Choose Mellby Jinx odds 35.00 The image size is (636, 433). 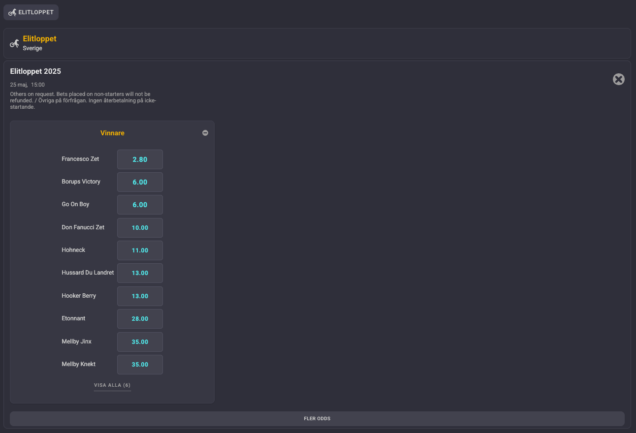coord(140,342)
